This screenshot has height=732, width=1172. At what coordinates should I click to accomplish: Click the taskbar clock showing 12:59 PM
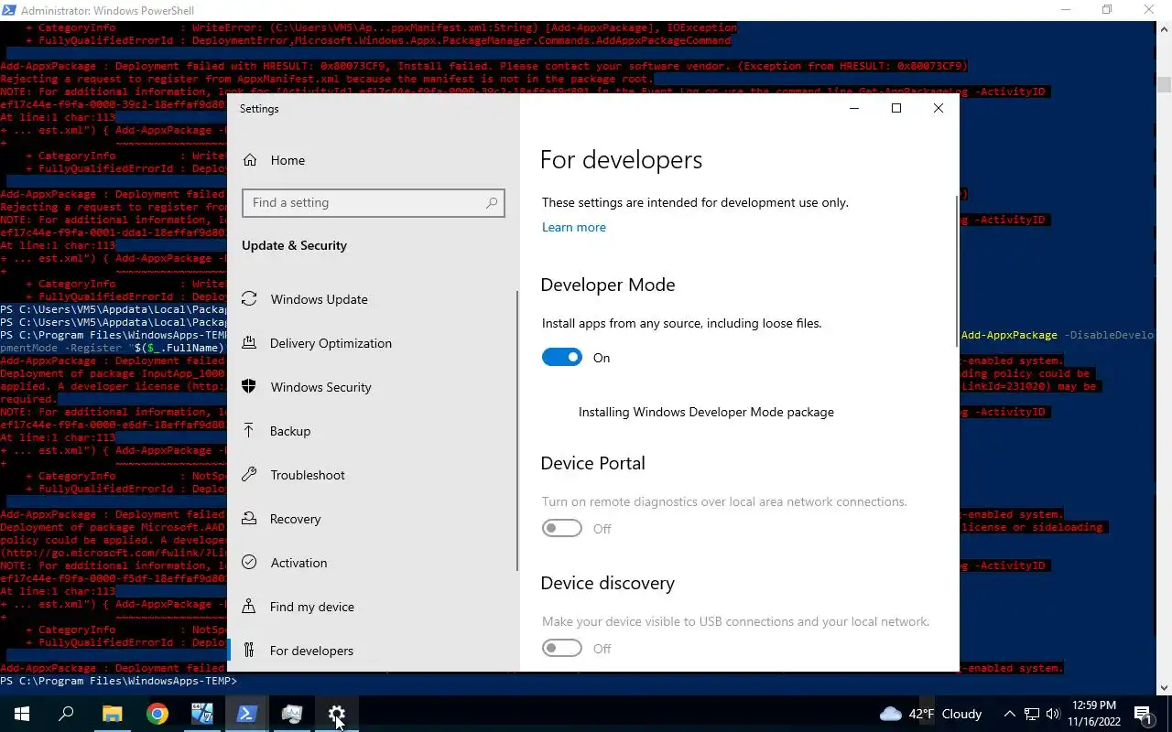click(x=1093, y=714)
